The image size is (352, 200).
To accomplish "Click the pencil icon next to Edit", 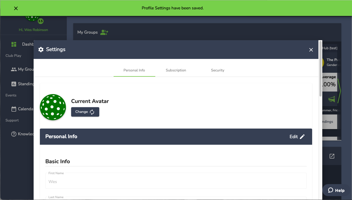I will pyautogui.click(x=302, y=137).
